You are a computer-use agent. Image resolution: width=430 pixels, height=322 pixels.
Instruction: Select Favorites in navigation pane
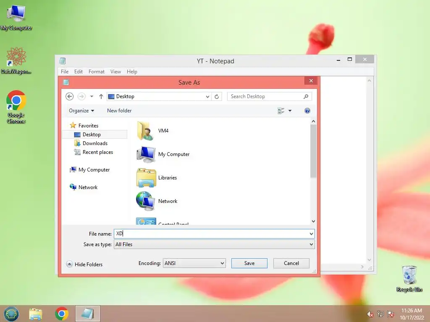coord(84,125)
